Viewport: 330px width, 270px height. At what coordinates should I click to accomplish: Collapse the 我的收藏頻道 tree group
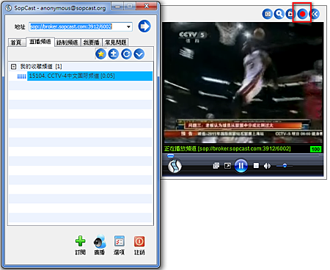coord(14,67)
